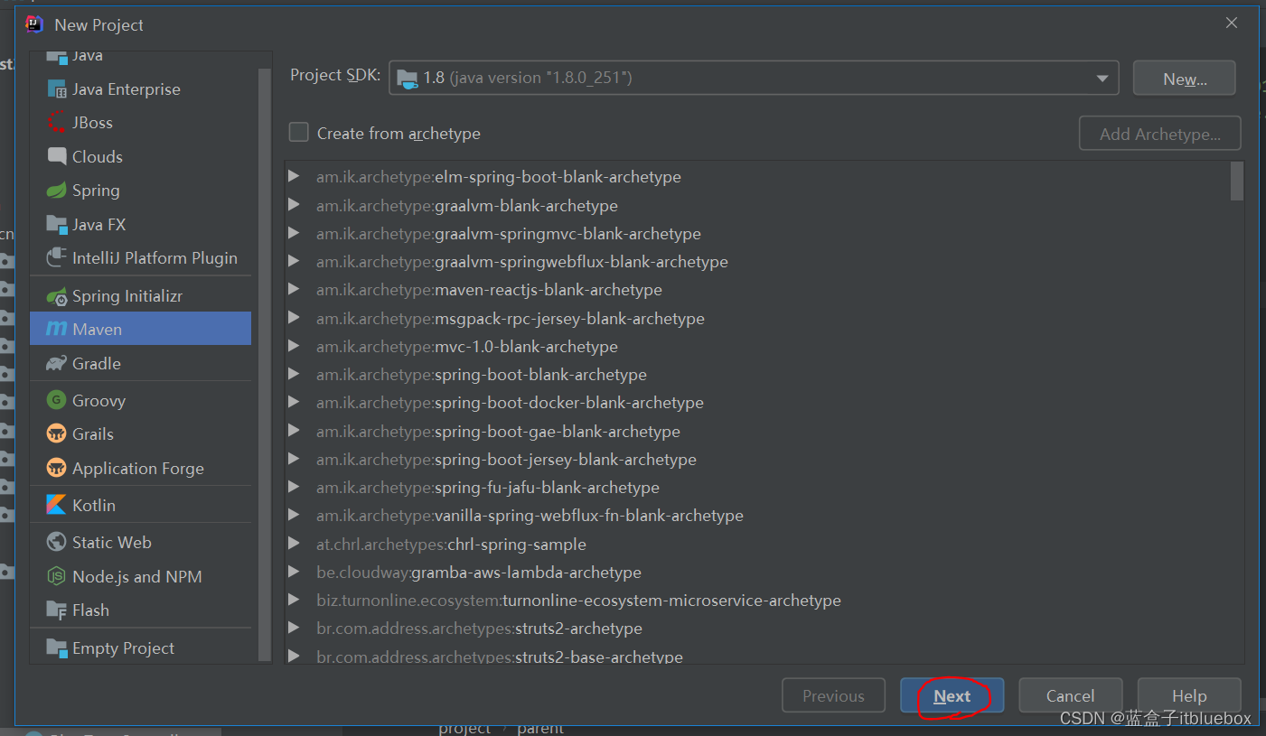Viewport: 1266px width, 736px height.
Task: Select Spring project type label
Action: 96,191
